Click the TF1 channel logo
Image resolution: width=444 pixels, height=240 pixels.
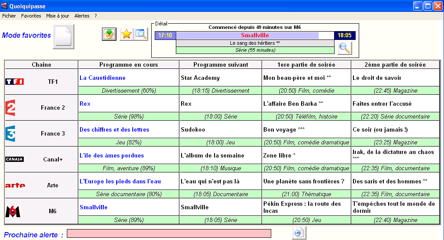point(15,82)
